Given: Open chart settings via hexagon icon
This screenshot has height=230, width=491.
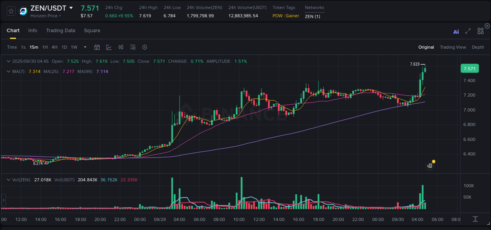Looking at the screenshot, I should 145,47.
